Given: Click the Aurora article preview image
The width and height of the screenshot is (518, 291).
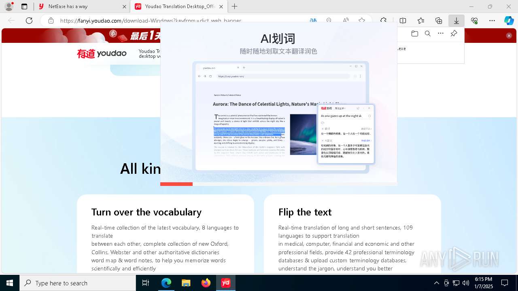Looking at the screenshot, I should 303,134.
